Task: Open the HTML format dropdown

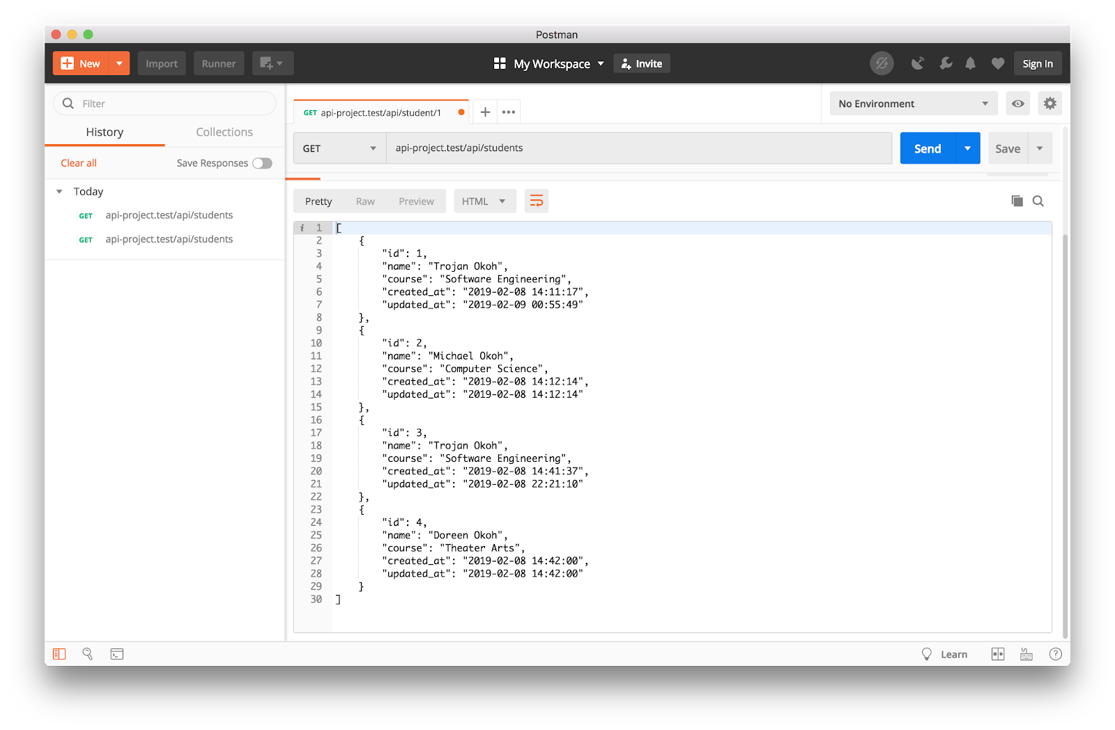Action: [484, 201]
